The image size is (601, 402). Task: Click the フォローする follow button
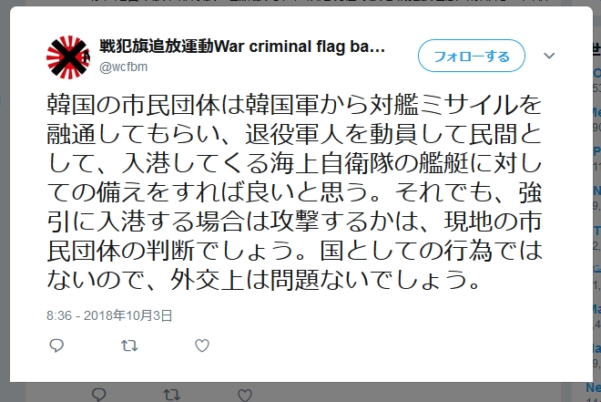tap(471, 57)
